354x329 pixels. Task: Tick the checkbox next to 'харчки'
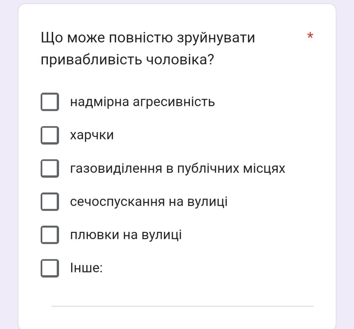(x=50, y=135)
